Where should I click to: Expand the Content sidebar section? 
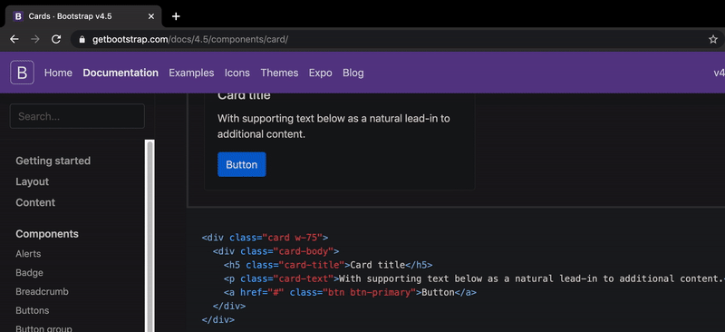pos(35,202)
